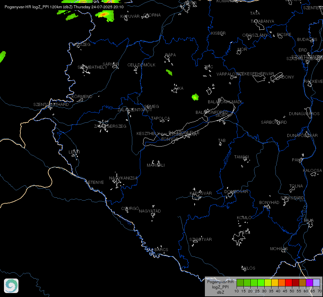
Task: Select the TAMÁSI city label
Action: point(242,157)
